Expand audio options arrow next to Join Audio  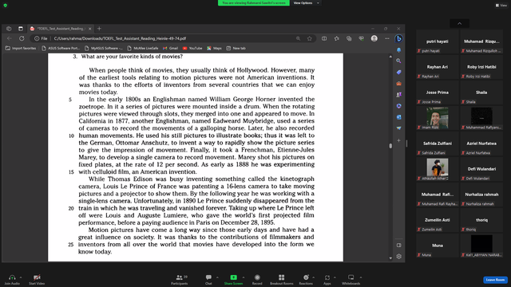click(x=21, y=277)
